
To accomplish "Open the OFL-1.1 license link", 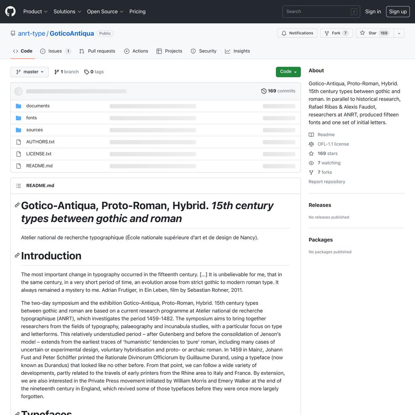I will point(333,144).
